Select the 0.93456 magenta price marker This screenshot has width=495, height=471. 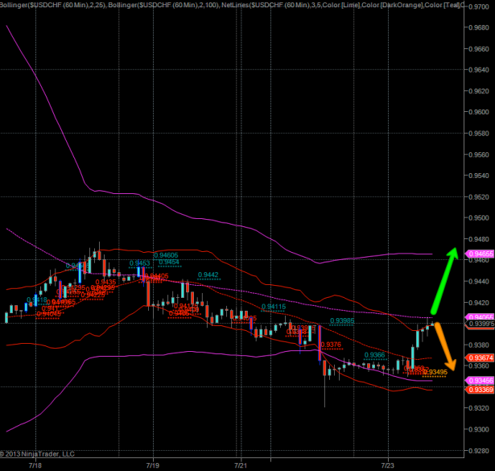point(480,380)
